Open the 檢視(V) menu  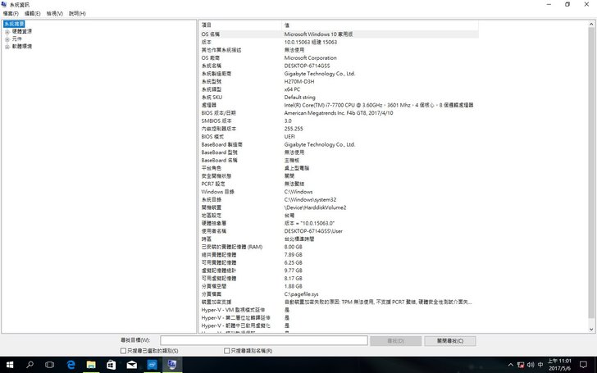pos(54,13)
